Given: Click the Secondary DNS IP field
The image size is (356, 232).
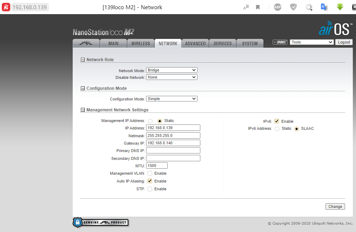Looking at the screenshot, I should (173, 158).
